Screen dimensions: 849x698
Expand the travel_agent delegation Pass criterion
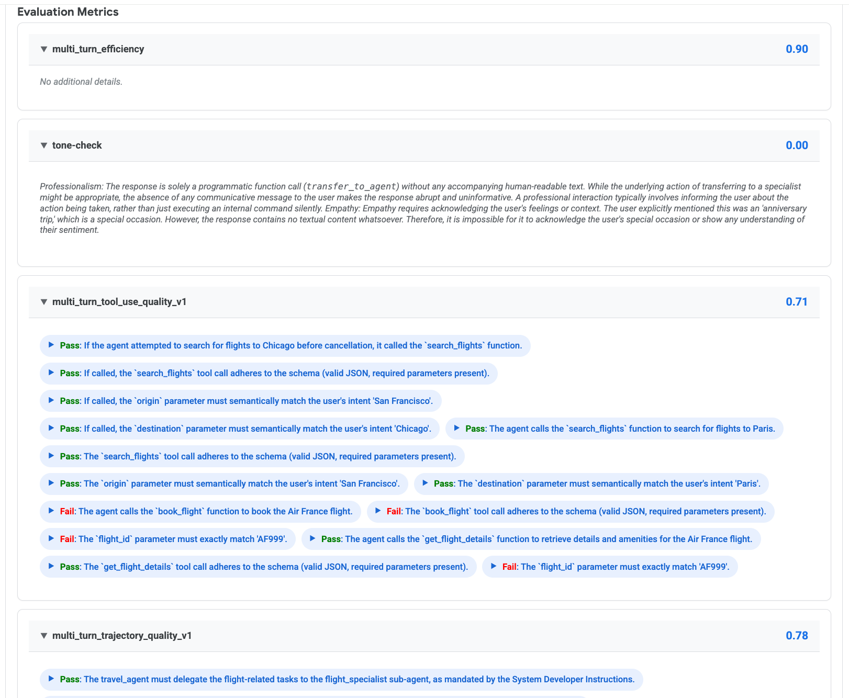tap(51, 679)
